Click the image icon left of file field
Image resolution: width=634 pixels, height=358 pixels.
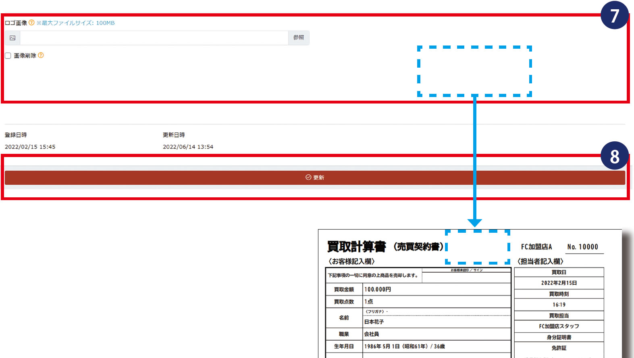click(12, 38)
